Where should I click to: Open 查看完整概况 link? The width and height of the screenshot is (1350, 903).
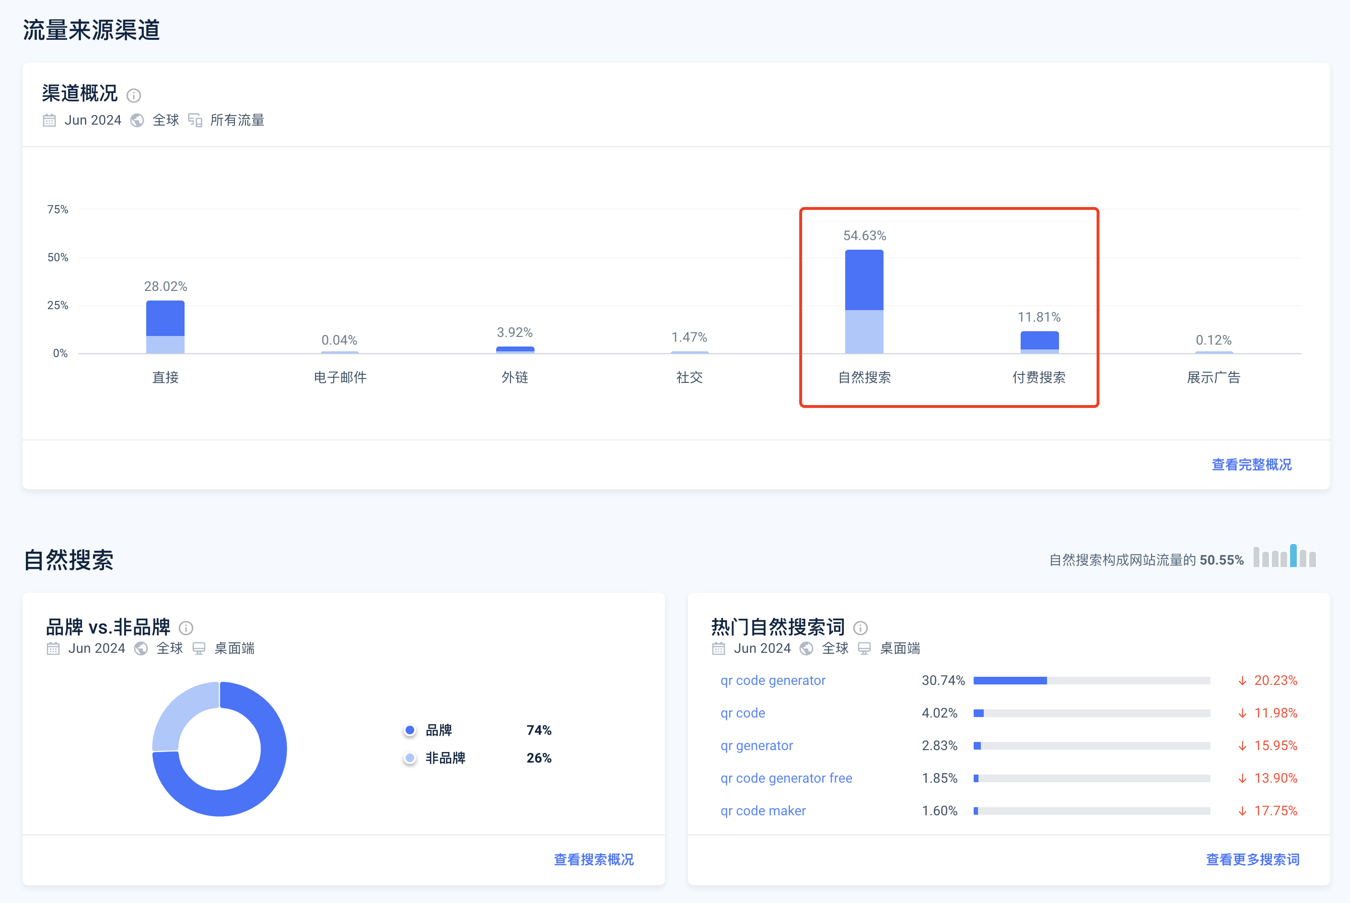click(x=1252, y=465)
